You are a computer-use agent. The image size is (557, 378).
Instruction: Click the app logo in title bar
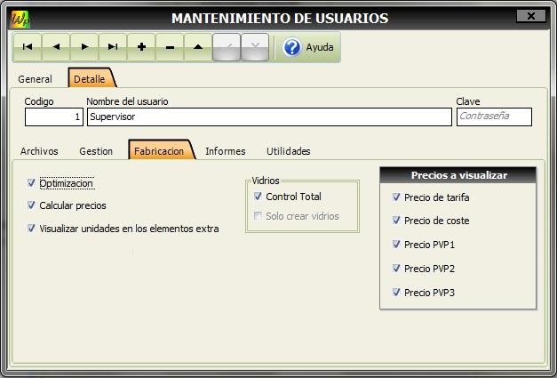click(x=20, y=18)
